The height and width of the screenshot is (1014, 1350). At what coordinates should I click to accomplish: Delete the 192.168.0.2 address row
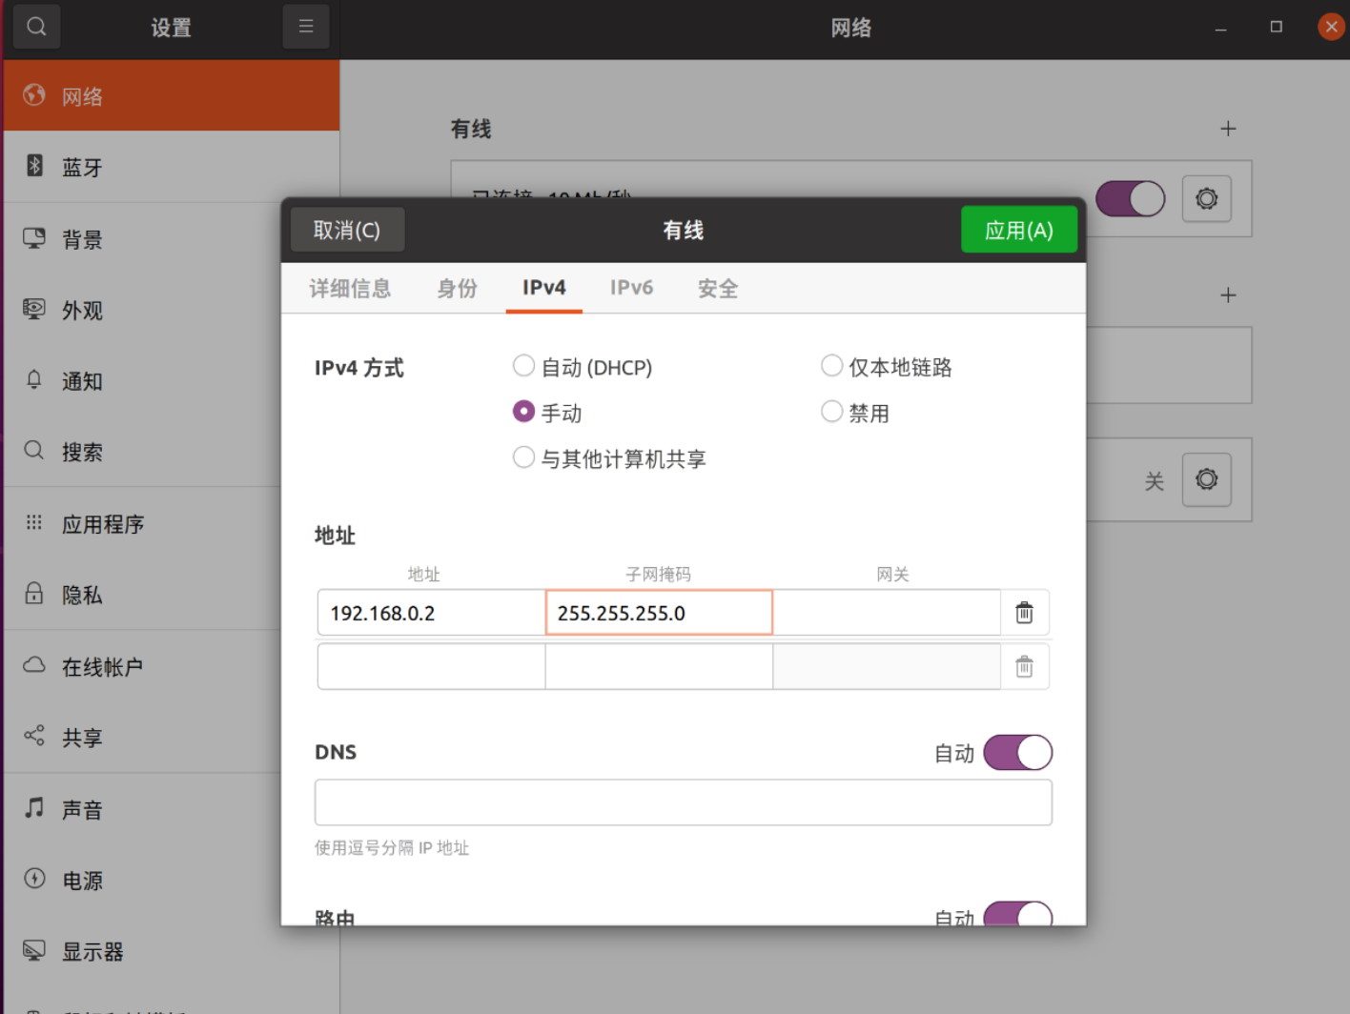pyautogui.click(x=1024, y=613)
